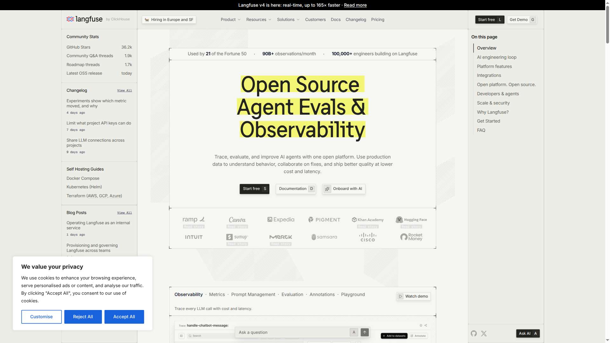Click the SumUp customer logo
This screenshot has height=343, width=610.
point(237,237)
